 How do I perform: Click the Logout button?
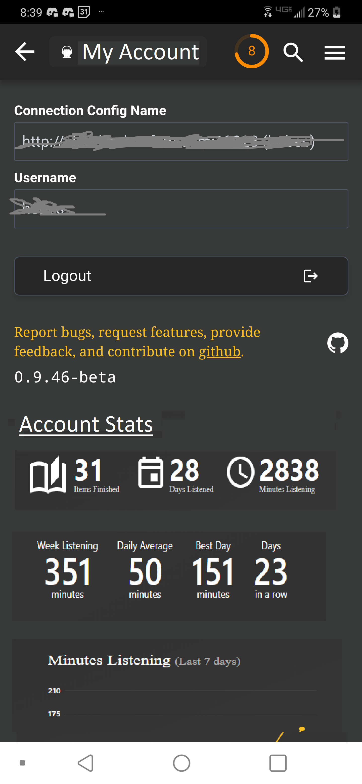click(181, 276)
